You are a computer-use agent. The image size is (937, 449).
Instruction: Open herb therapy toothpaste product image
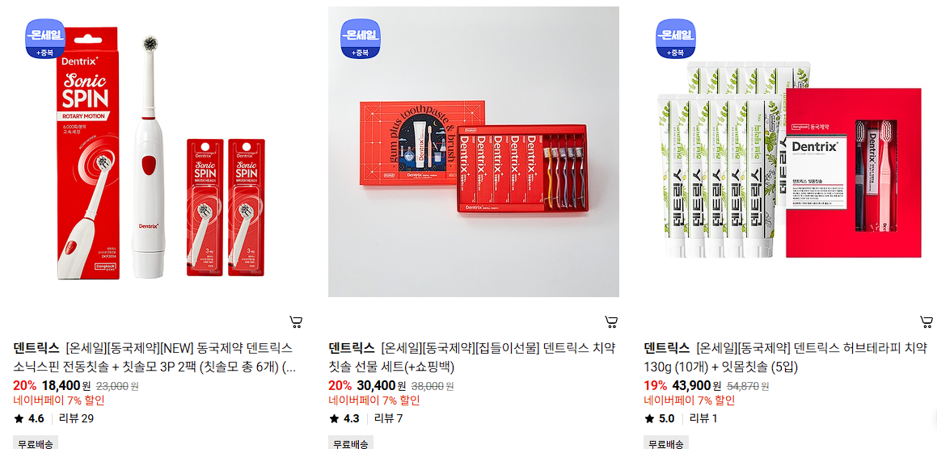coord(789,152)
